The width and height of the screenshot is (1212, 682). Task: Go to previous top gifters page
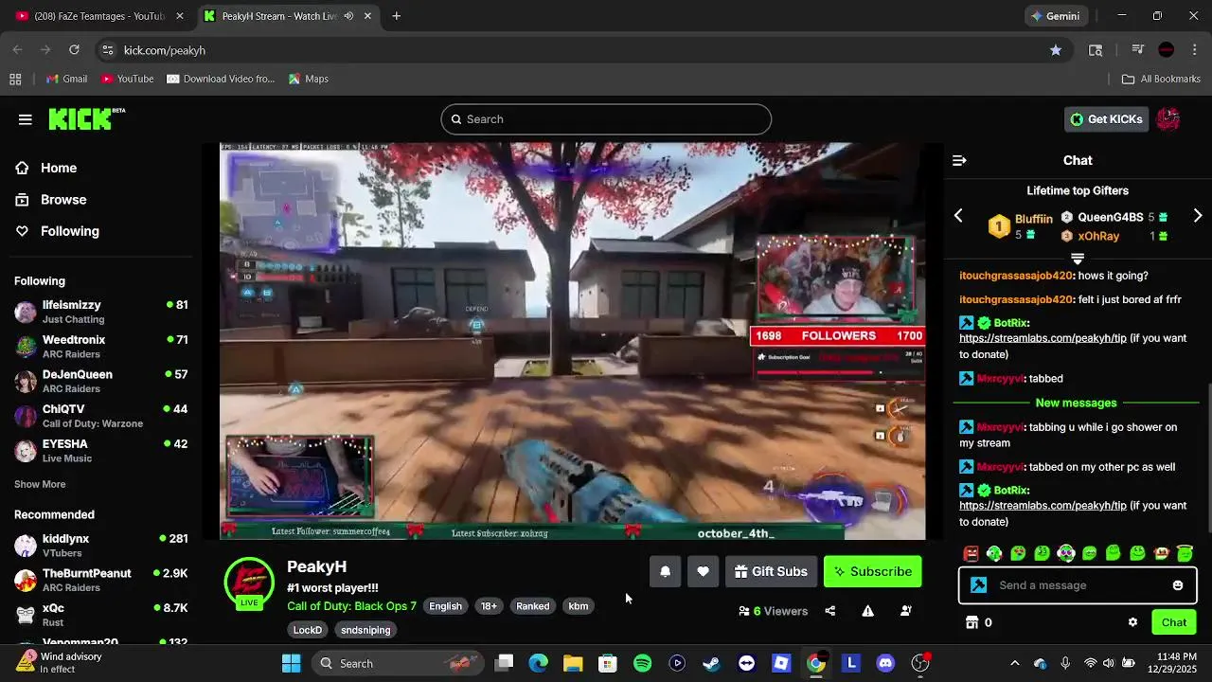point(958,216)
